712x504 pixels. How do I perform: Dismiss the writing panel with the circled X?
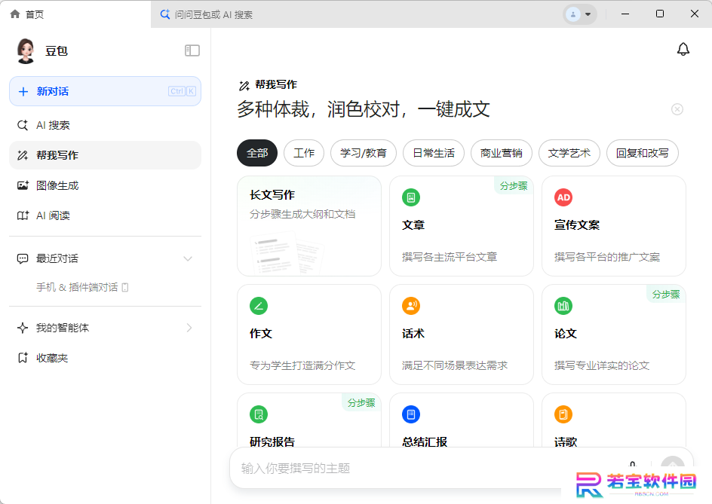(677, 109)
